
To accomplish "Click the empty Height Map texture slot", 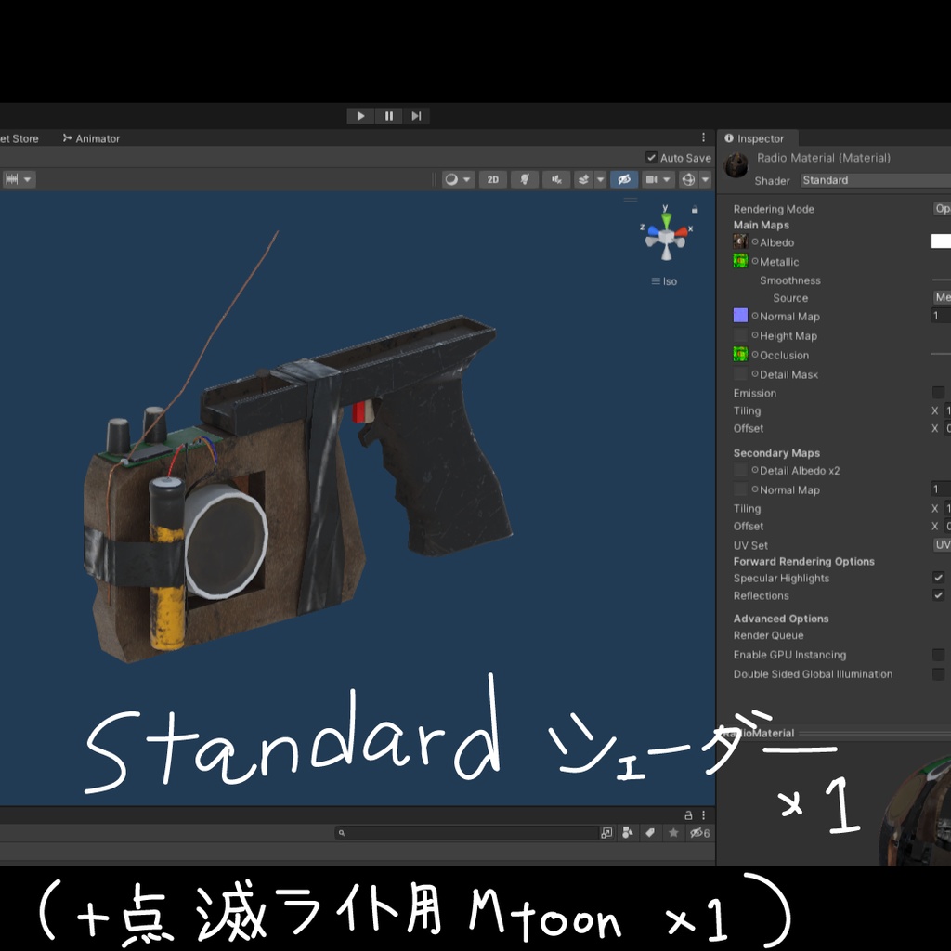I will (x=740, y=334).
